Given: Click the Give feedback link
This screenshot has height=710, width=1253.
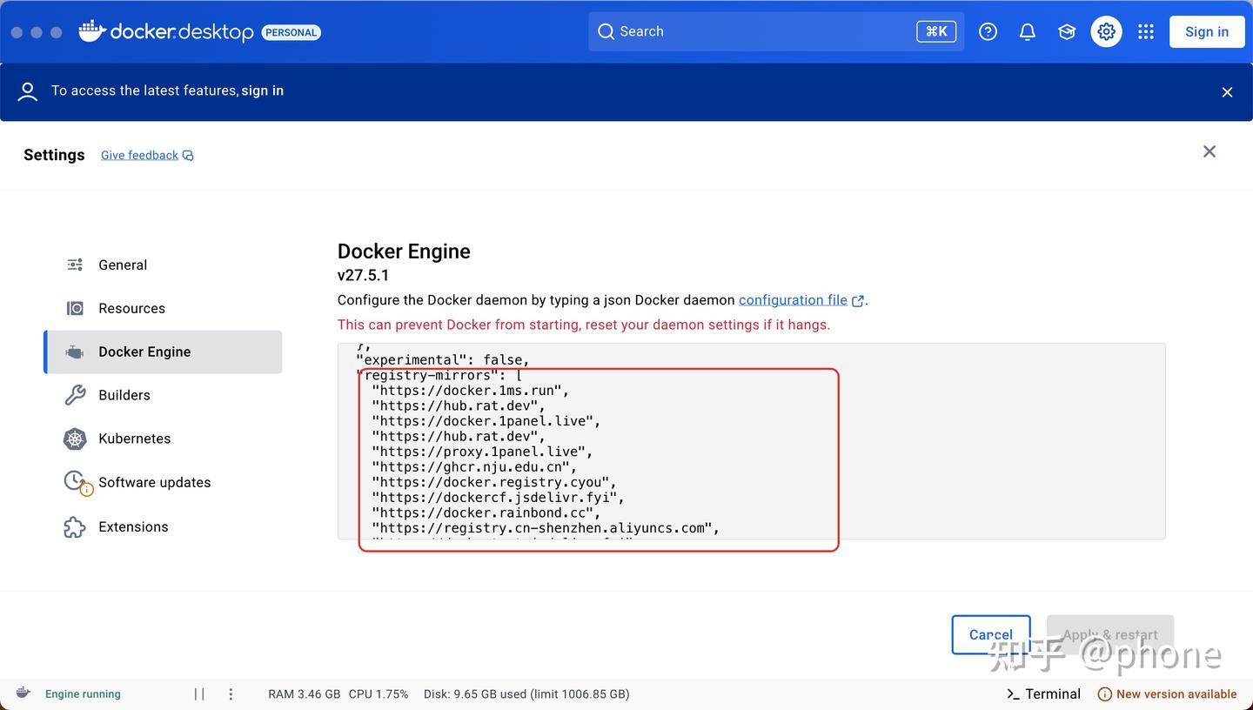Looking at the screenshot, I should pos(139,155).
